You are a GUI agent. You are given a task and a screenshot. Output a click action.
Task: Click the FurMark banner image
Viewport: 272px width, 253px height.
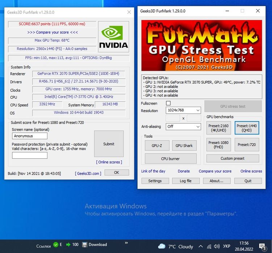coord(202,46)
